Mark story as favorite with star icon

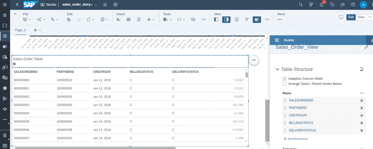105,4
